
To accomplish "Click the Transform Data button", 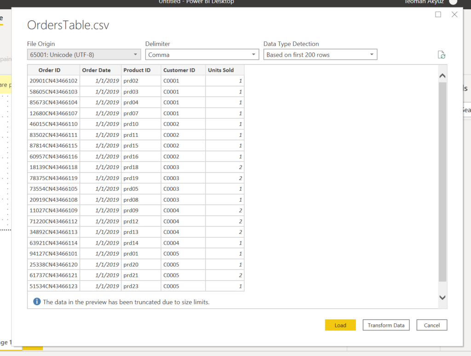I will (x=386, y=325).
